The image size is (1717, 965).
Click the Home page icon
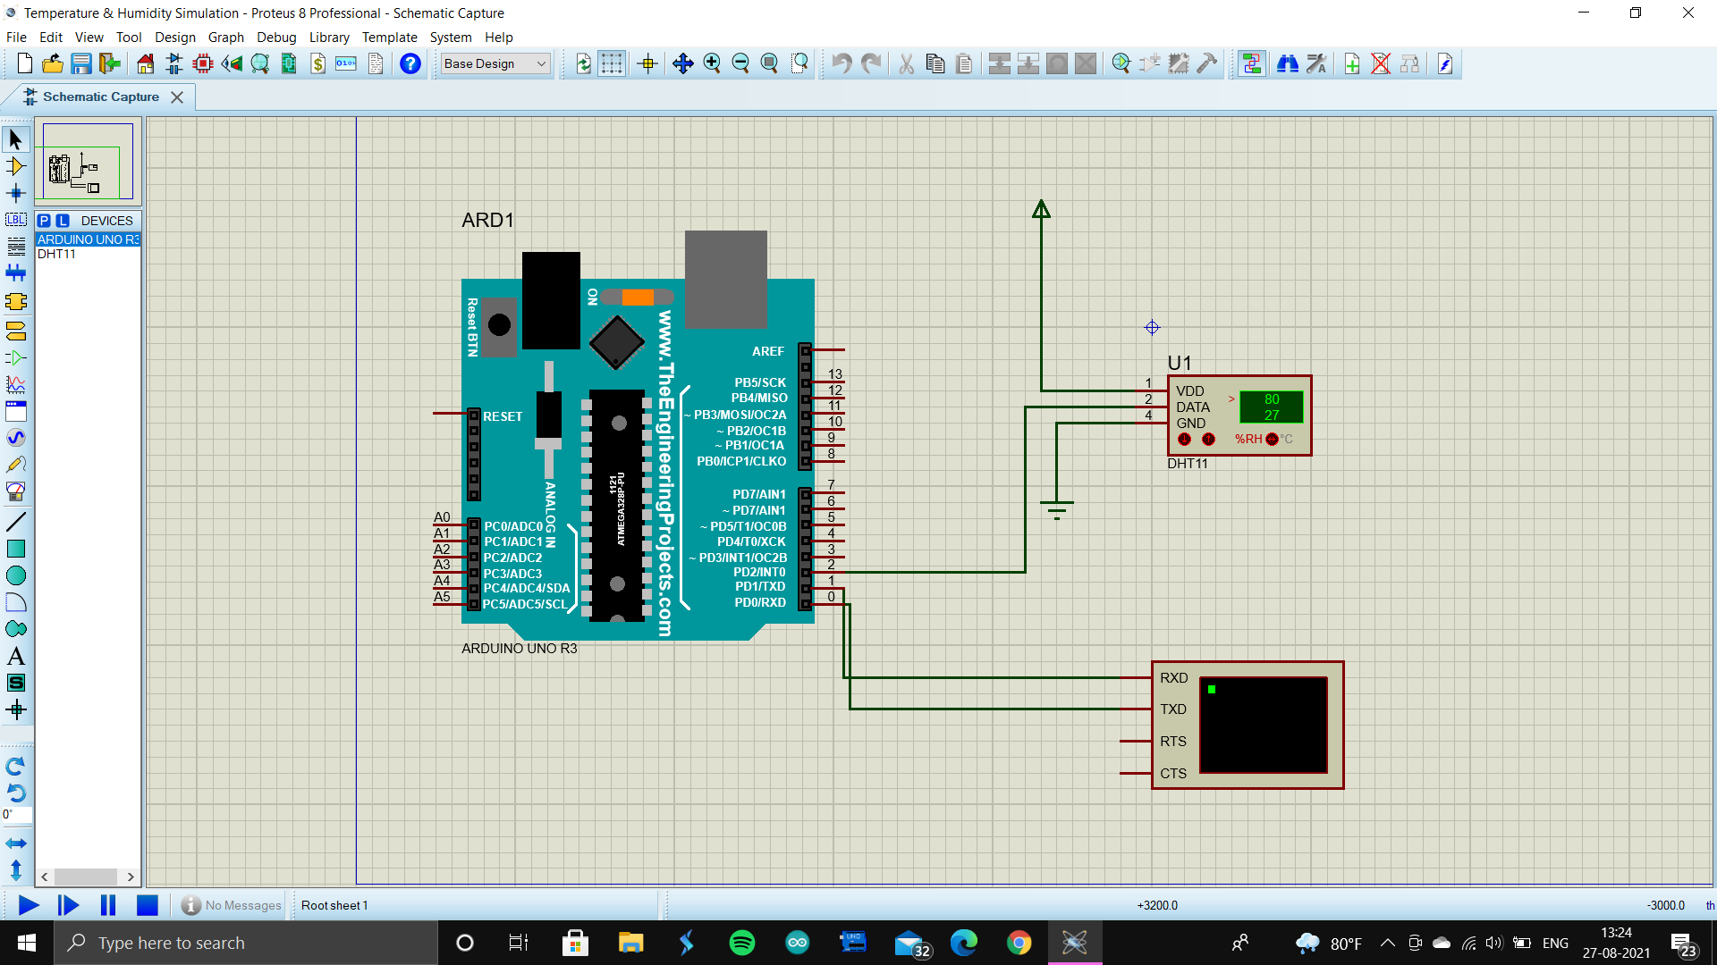[x=145, y=63]
